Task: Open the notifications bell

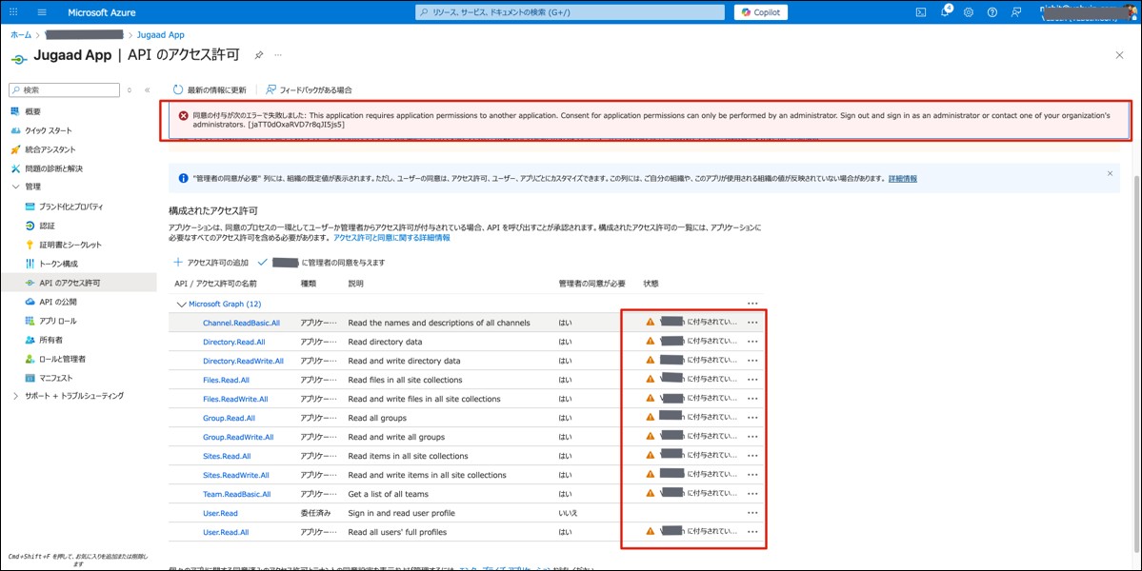Action: tap(945, 12)
